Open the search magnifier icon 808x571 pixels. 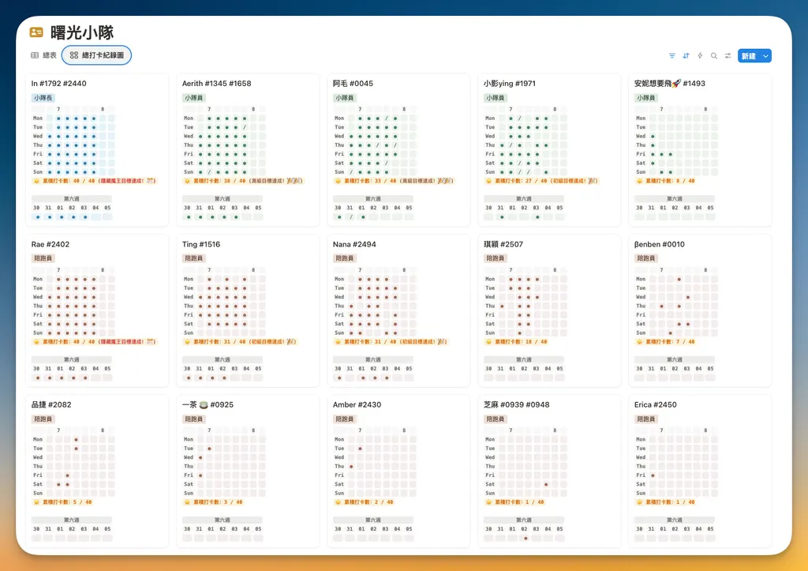click(x=713, y=56)
